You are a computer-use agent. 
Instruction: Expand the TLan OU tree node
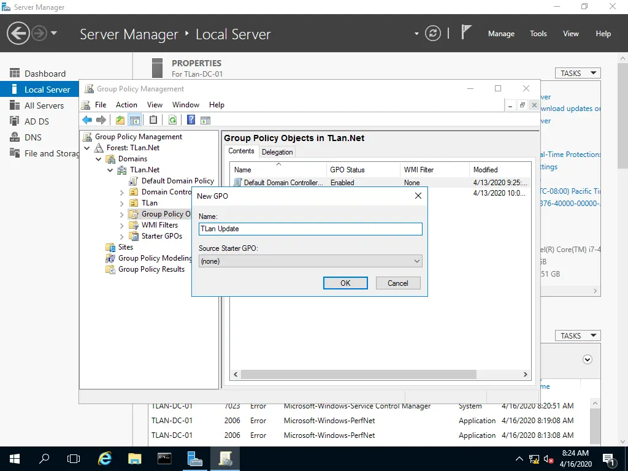122,204
